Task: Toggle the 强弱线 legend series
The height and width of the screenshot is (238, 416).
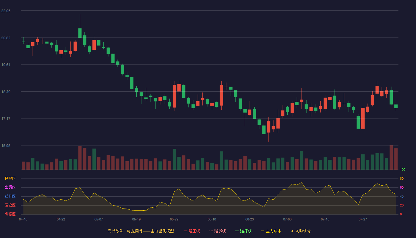Action: (218, 231)
